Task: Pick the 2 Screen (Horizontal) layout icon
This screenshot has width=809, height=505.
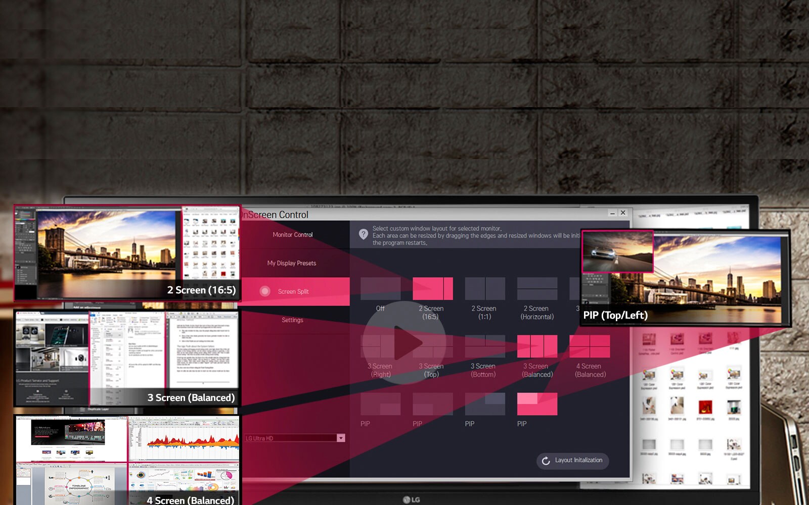Action: coord(537,289)
